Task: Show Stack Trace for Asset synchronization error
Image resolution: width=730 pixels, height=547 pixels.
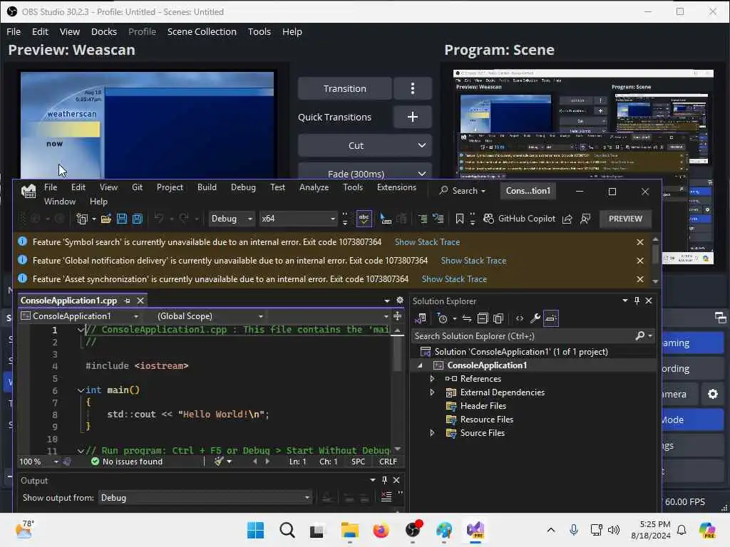Action: (454, 279)
